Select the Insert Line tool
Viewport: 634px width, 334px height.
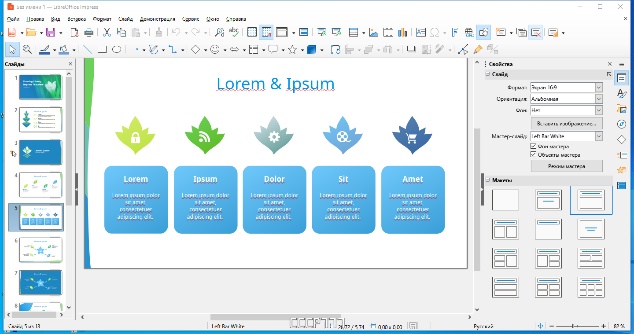88,50
